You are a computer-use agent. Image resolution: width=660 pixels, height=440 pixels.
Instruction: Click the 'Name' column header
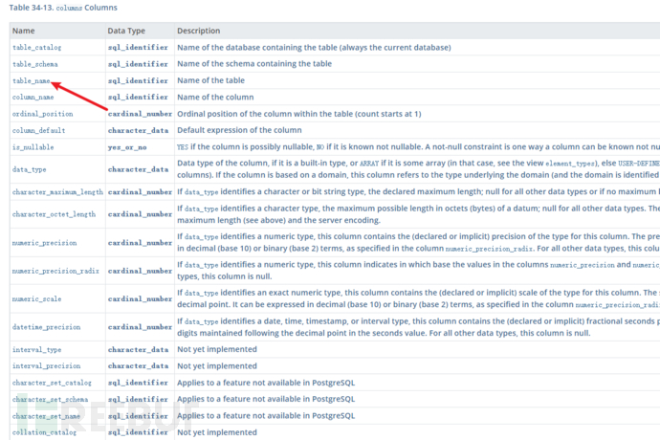click(24, 31)
